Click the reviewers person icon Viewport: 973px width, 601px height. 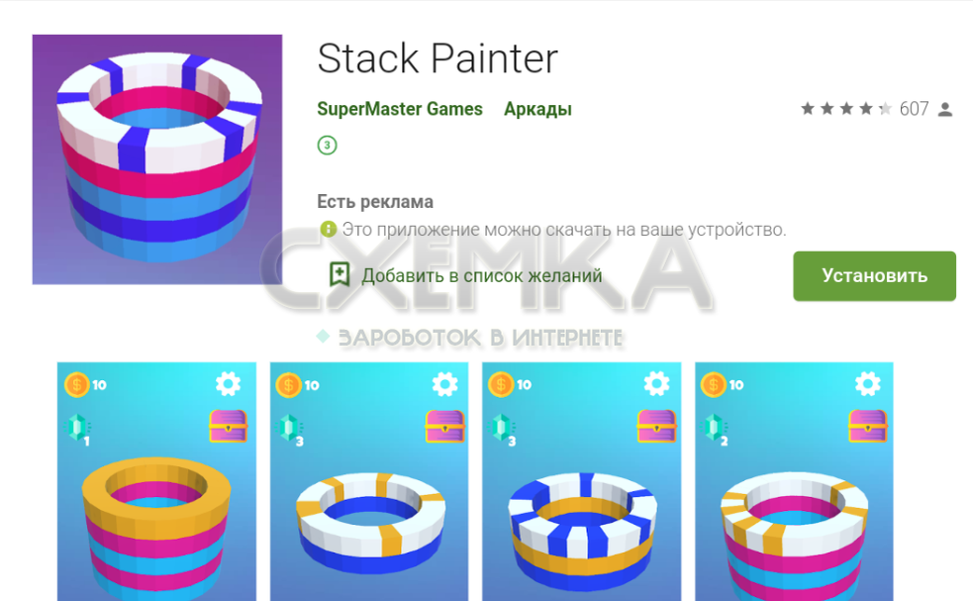[945, 110]
